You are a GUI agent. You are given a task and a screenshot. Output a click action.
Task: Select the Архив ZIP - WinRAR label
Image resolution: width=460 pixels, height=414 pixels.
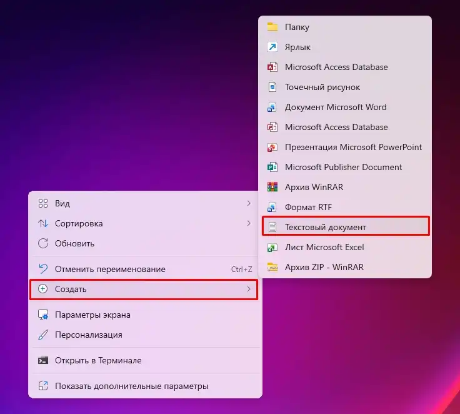click(324, 267)
